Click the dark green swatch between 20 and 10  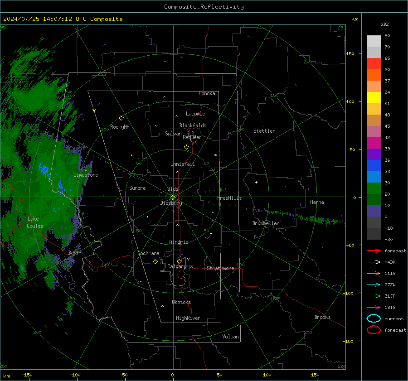click(x=374, y=200)
